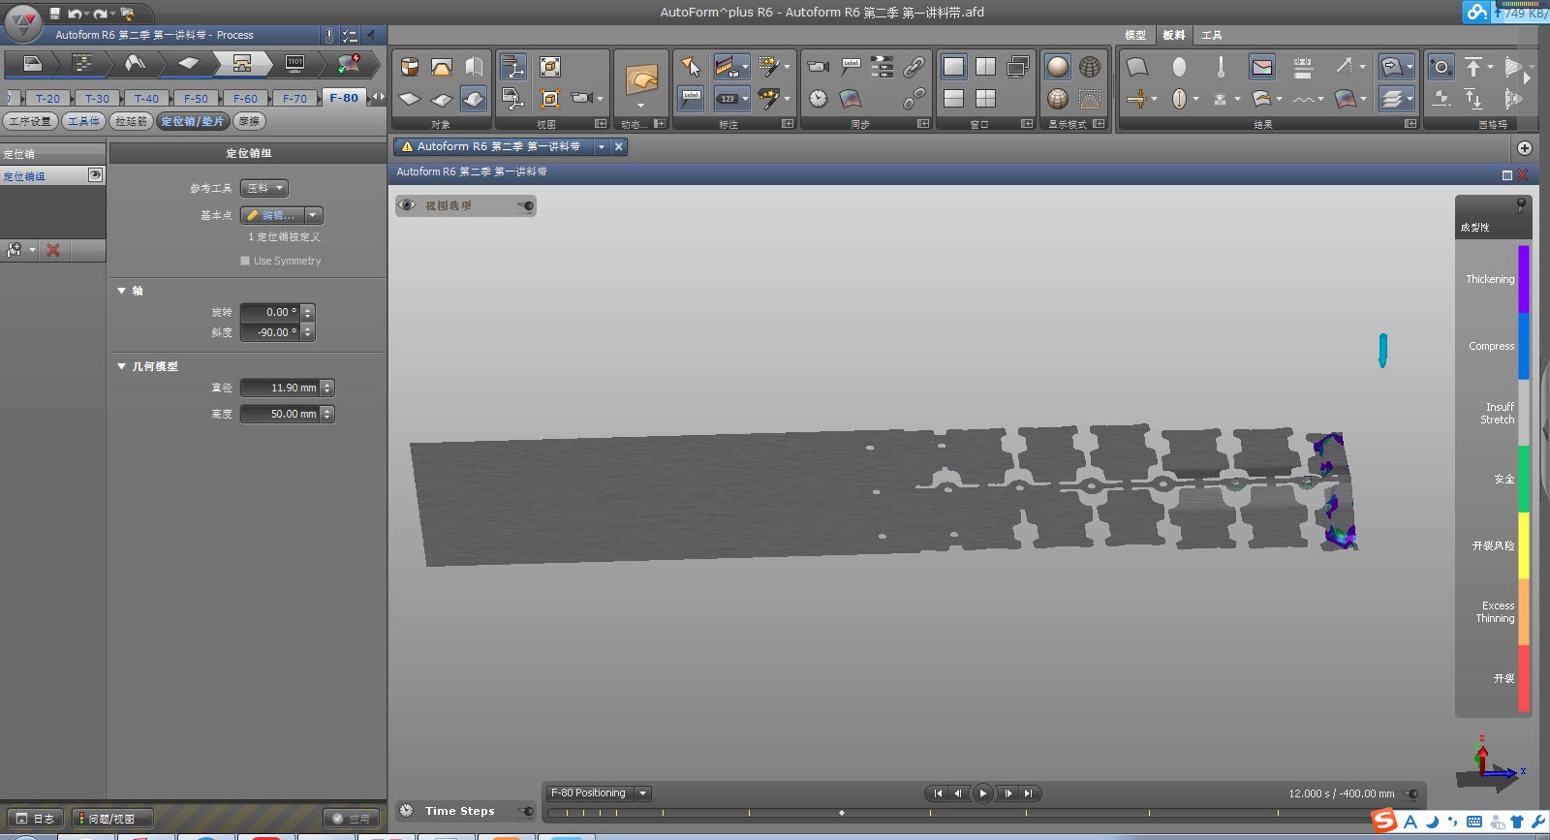Click the purple Thickening legend color
1550x840 pixels.
(x=1523, y=279)
